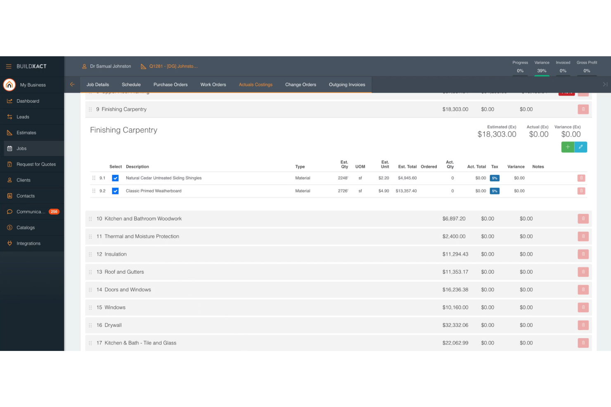Open the hamburger menu at top left
The height and width of the screenshot is (407, 611).
[8, 66]
